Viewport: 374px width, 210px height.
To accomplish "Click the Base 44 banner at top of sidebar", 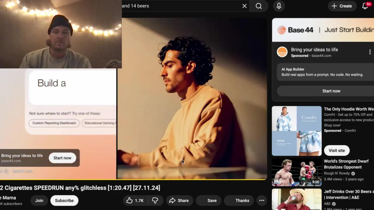I will (323, 30).
